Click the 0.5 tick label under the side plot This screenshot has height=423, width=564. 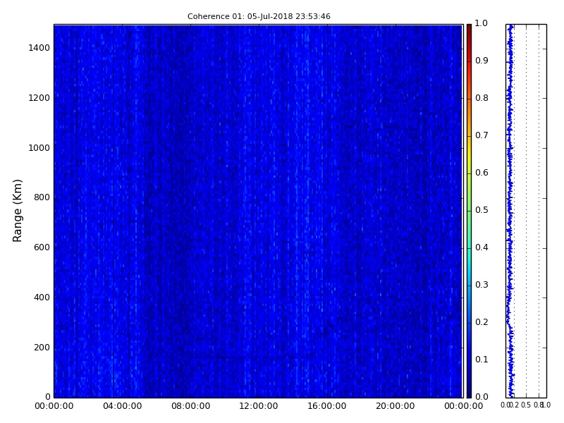tap(526, 405)
